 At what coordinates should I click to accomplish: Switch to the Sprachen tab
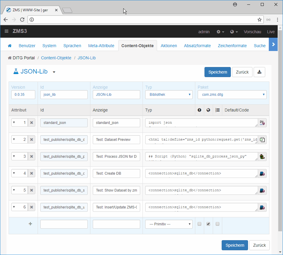tap(72, 46)
